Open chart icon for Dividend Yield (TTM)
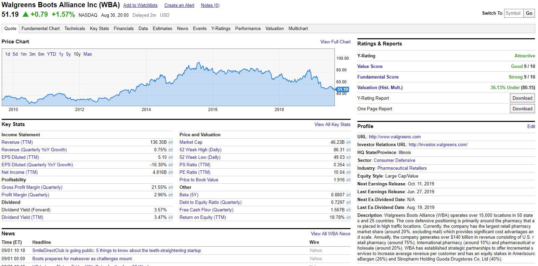 [171, 218]
